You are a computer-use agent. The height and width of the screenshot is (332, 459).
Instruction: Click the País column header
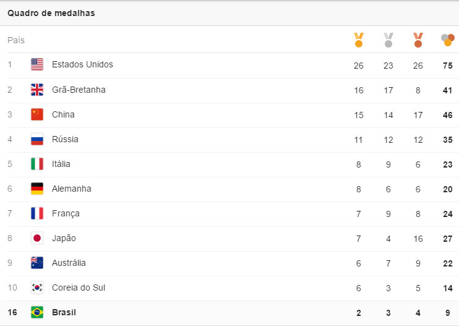pos(16,40)
